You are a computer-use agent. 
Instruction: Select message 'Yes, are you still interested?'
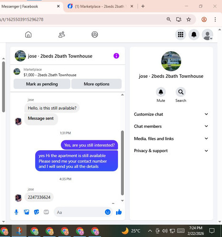89,145
